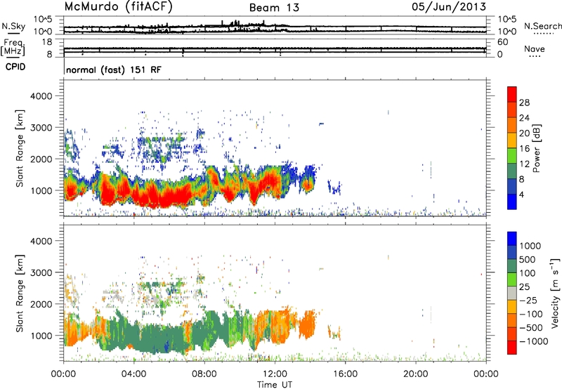Click the "Slant Range [km]" label of power panel
This screenshot has height=389, width=562.
pyautogui.click(x=20, y=148)
